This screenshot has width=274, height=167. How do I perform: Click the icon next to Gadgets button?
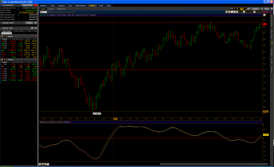[x=36, y=23]
